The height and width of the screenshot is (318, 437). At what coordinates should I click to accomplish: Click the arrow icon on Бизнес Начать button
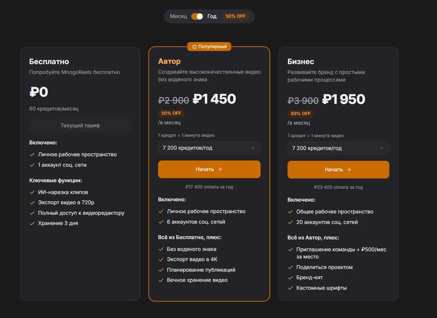349,170
